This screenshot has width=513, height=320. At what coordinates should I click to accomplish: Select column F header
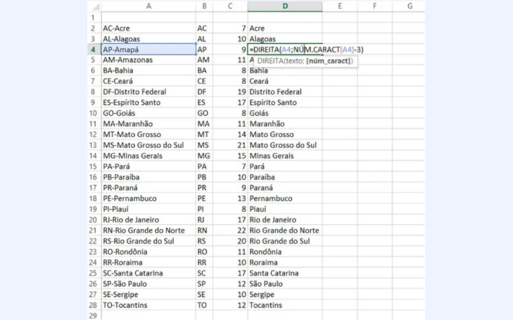(375, 6)
